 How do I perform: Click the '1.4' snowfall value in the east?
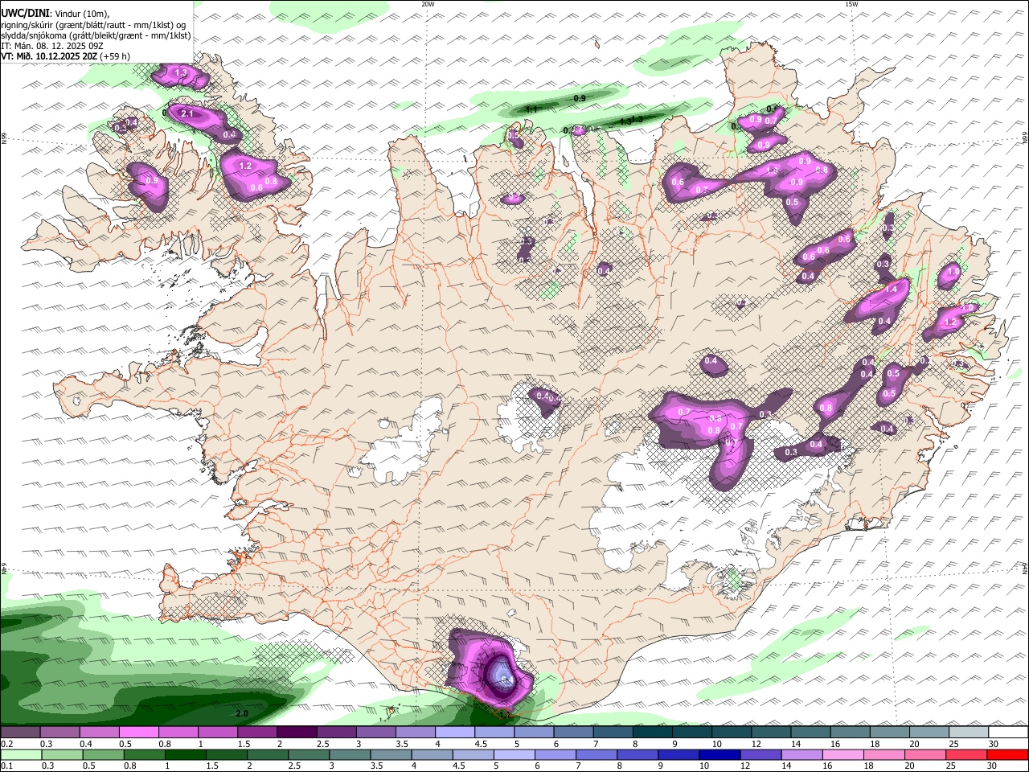(891, 289)
